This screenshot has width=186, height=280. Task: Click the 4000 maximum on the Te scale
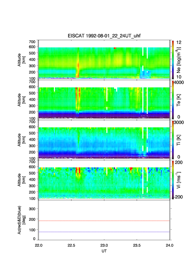pyautogui.click(x=179, y=82)
